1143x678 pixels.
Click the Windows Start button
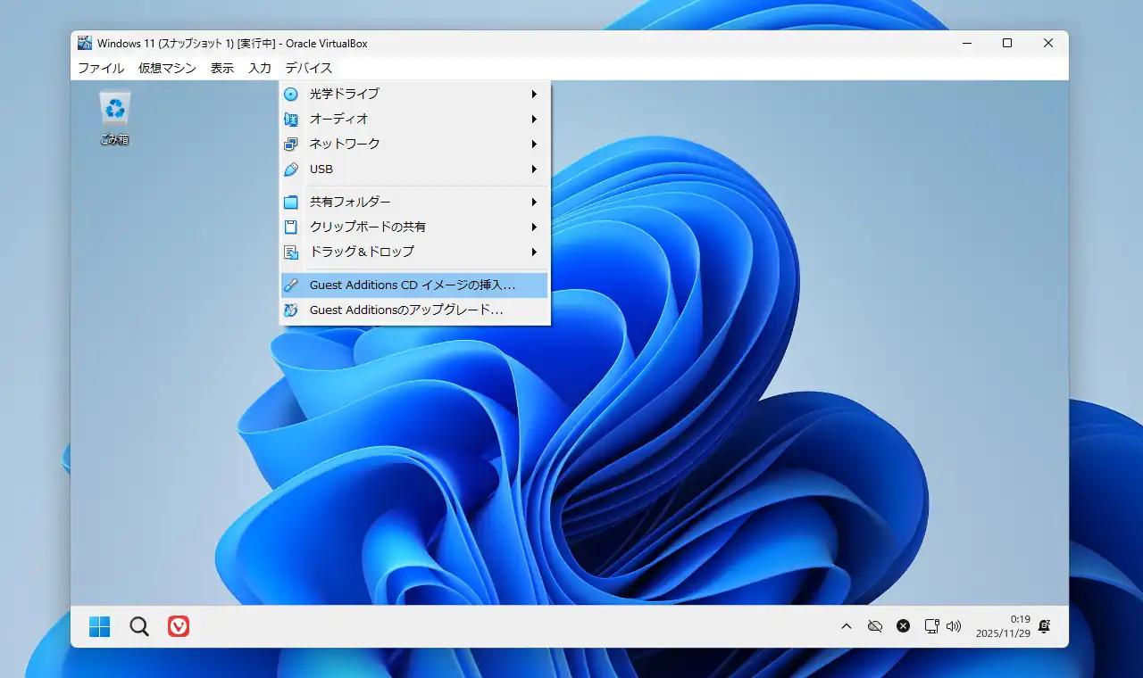click(x=100, y=626)
